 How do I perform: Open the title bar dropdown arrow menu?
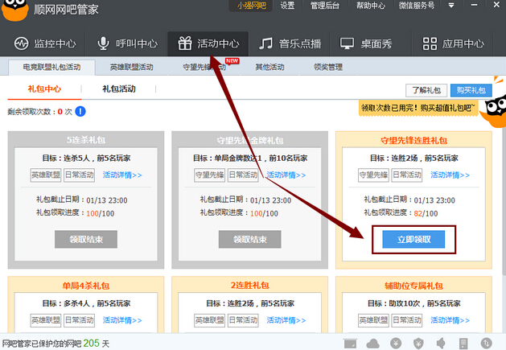click(x=451, y=5)
